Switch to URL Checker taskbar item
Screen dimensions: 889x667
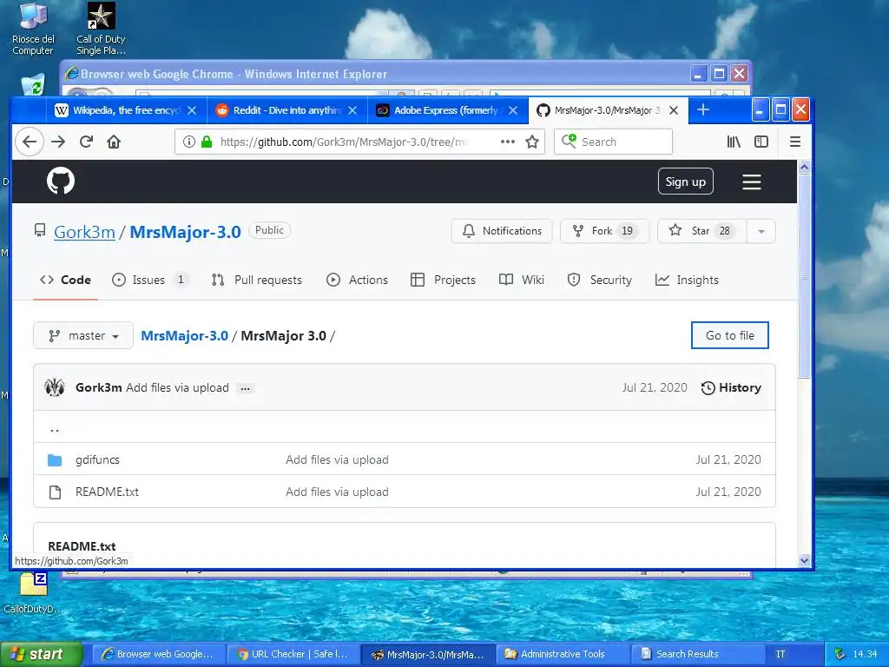point(293,654)
